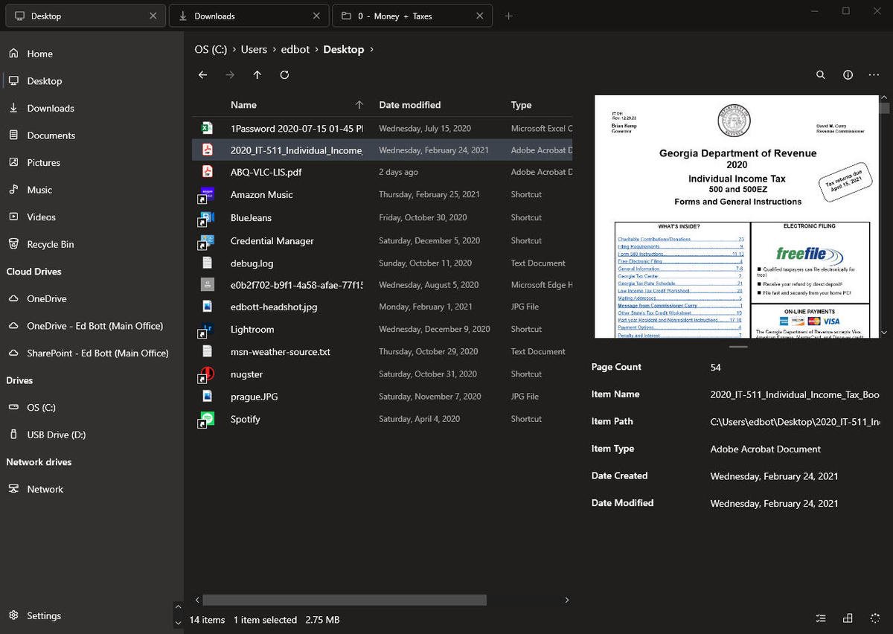Select USB Drive (D:) in the sidebar
This screenshot has width=893, height=634.
click(x=56, y=435)
